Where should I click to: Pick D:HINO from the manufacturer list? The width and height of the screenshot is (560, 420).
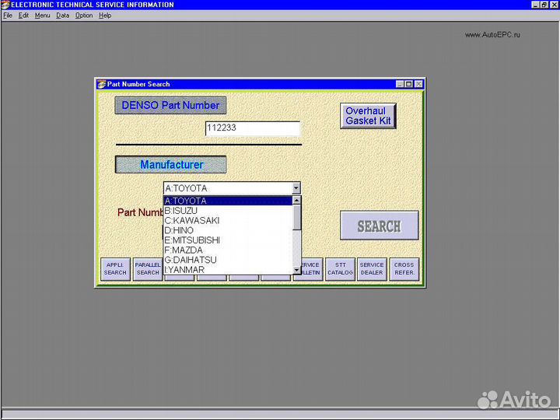click(x=180, y=230)
